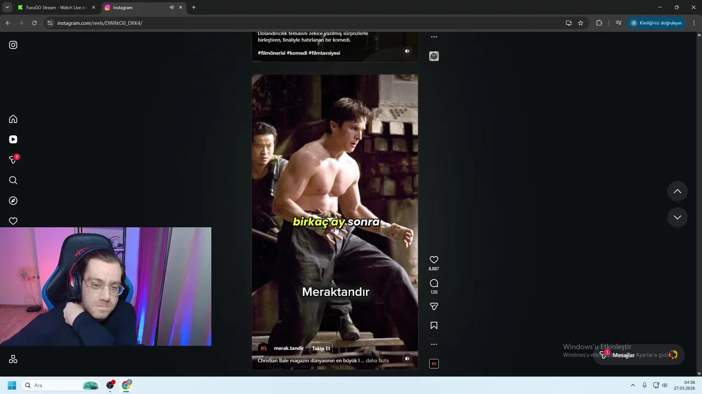Open Instagram Search from sidebar
702x394 pixels.
point(13,181)
